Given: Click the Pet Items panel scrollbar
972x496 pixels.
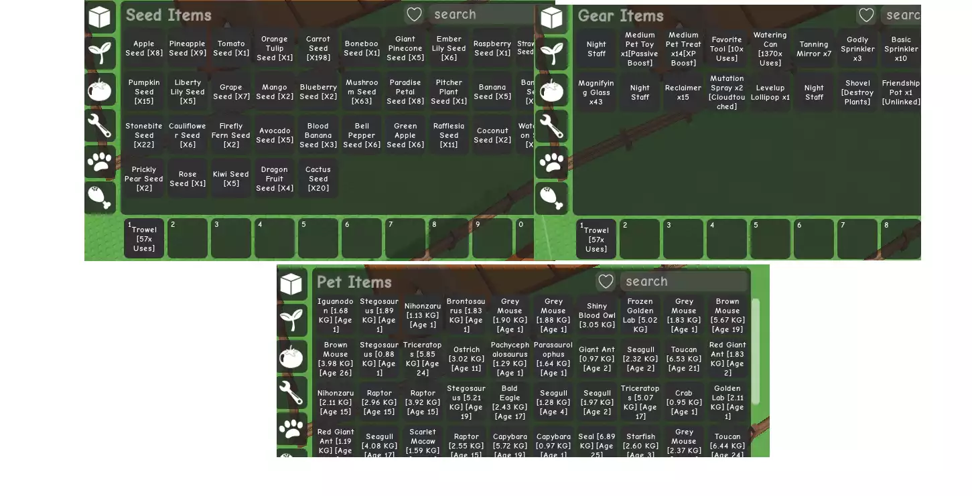Looking at the screenshot, I should point(756,351).
